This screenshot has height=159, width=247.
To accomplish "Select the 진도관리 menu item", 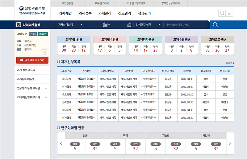I will point(124,13).
